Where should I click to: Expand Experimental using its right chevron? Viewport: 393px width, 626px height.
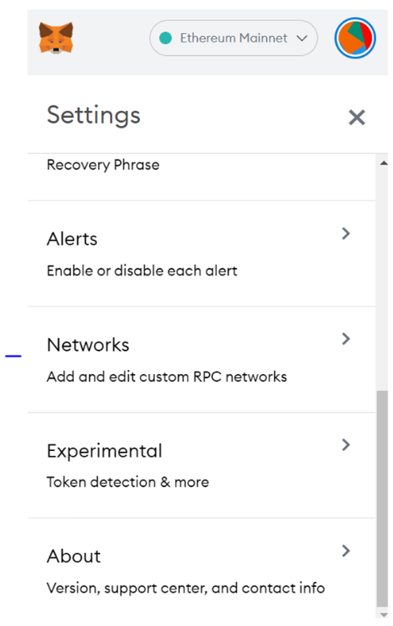click(x=346, y=445)
